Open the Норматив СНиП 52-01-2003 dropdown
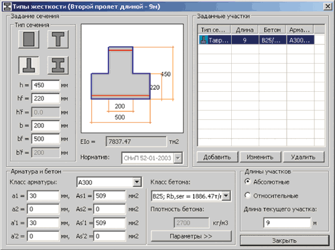Viewport: 335px width, 250px height. point(178,158)
